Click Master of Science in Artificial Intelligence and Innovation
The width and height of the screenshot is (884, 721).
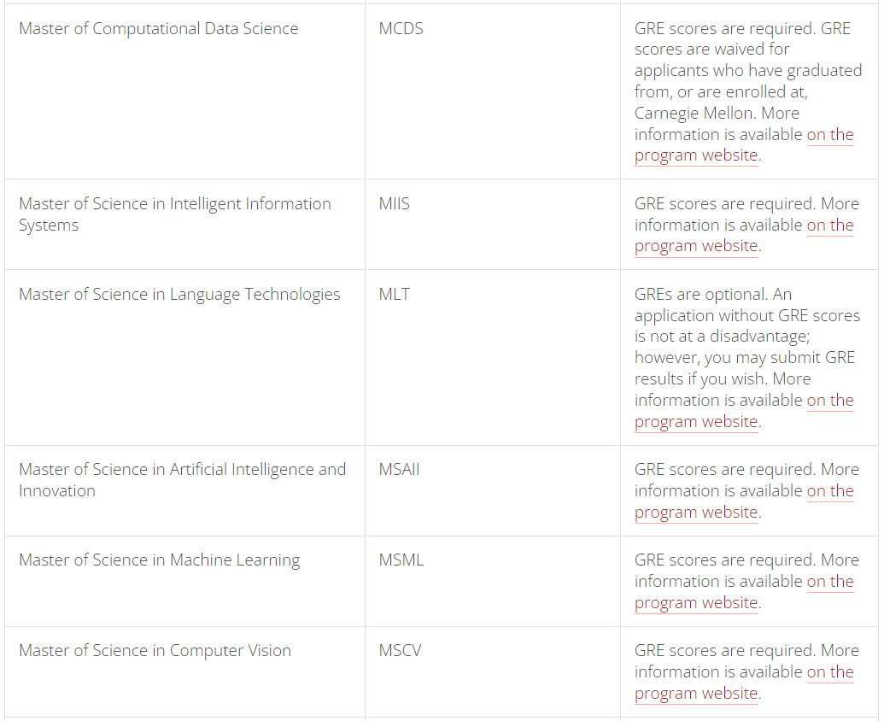coord(182,470)
